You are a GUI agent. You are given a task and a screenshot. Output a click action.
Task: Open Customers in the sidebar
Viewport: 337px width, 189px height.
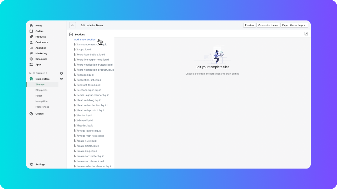[42, 42]
